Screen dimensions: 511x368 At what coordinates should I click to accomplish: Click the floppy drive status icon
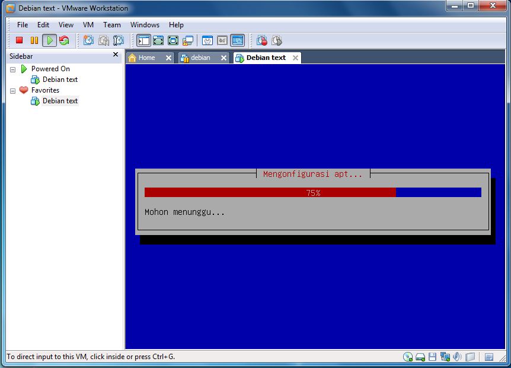click(x=433, y=357)
